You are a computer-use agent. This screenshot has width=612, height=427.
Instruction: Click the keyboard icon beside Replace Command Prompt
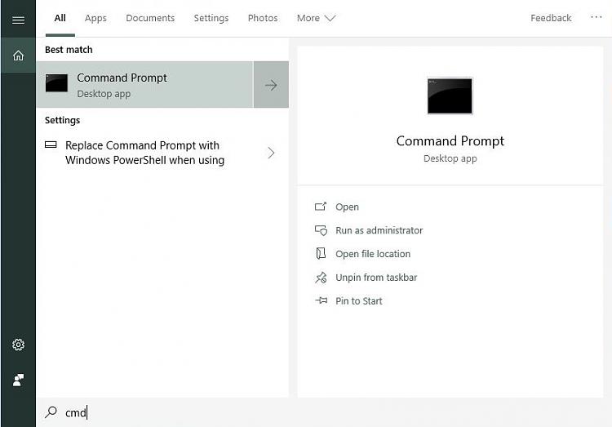pos(51,145)
